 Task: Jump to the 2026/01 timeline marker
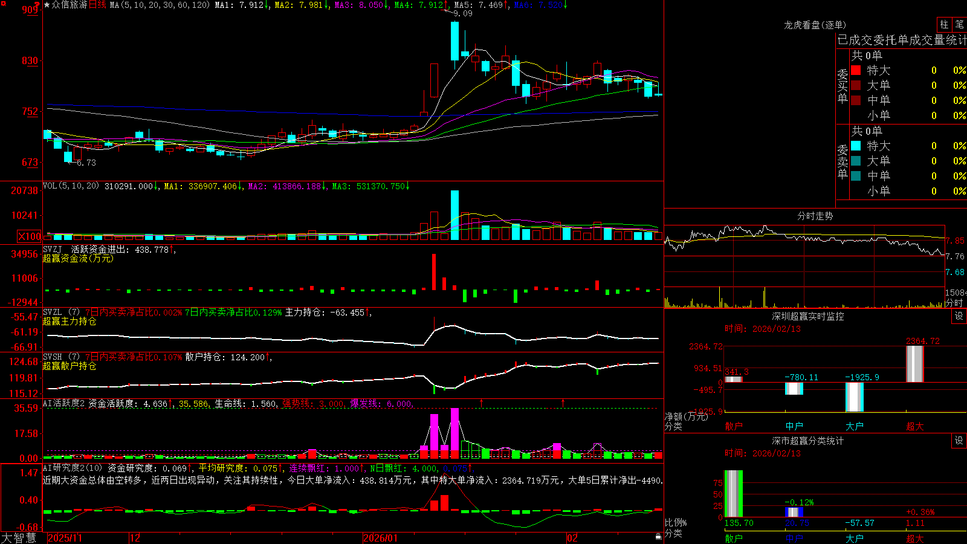click(x=380, y=537)
